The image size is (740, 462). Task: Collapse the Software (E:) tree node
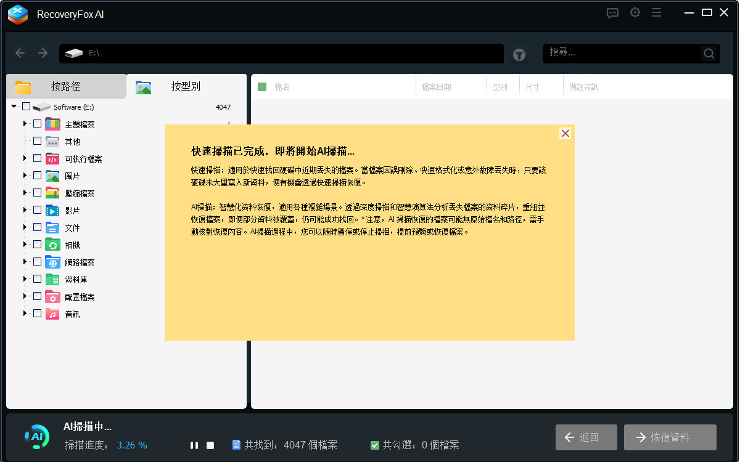pos(14,106)
